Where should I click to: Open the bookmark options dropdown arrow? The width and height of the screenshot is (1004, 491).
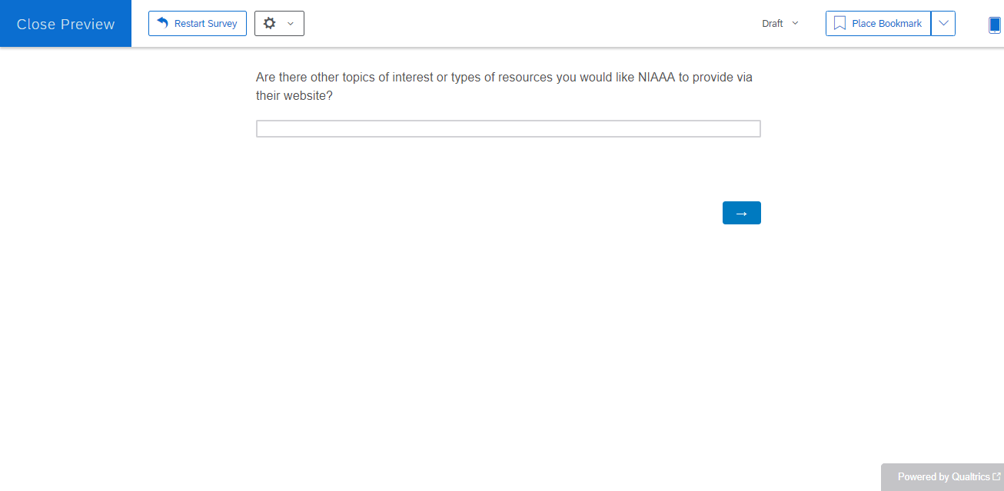[943, 24]
